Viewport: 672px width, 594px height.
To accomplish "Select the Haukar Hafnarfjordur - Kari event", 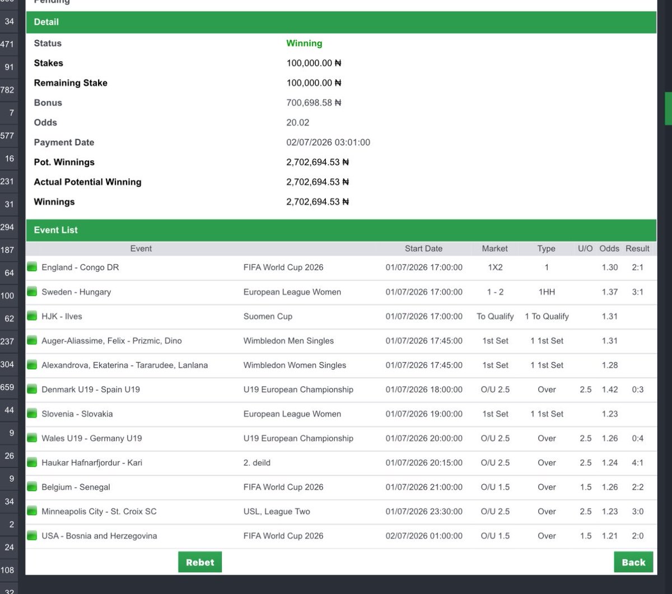I will click(x=92, y=462).
